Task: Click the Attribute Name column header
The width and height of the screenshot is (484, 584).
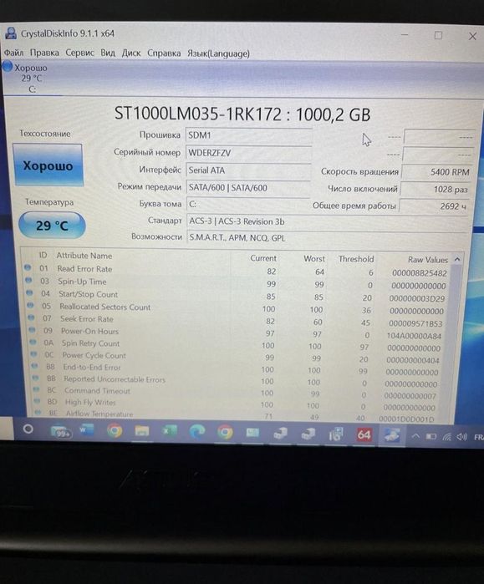Action: (84, 256)
